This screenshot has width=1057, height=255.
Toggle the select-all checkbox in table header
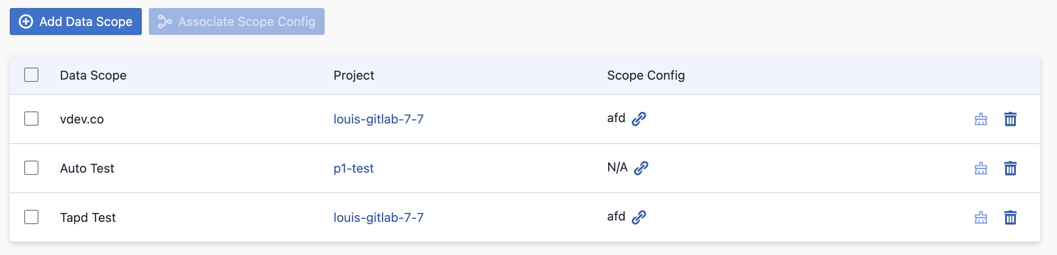tap(31, 75)
